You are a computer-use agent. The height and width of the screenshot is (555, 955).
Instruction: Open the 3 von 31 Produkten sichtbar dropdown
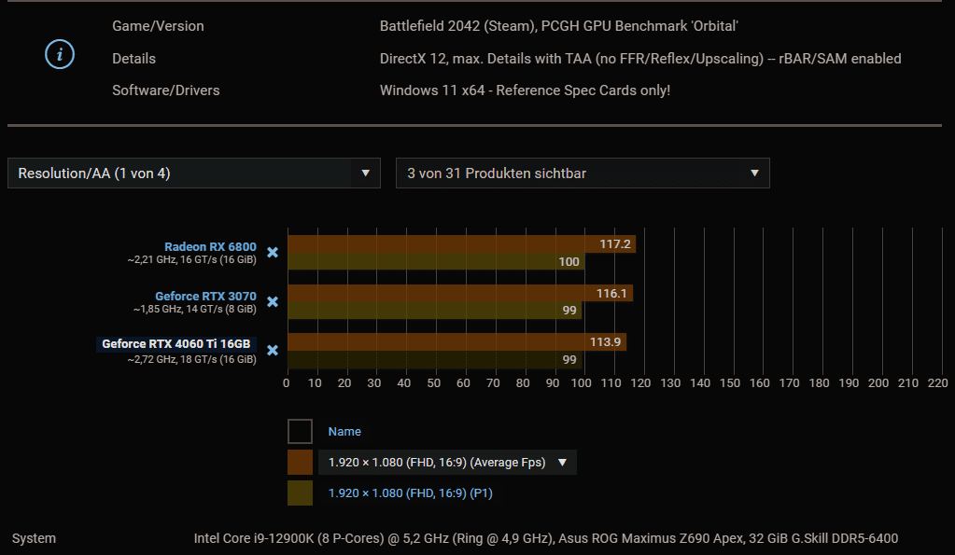pyautogui.click(x=583, y=173)
